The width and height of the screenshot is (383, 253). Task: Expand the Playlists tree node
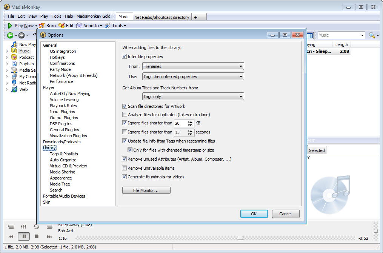7,64
